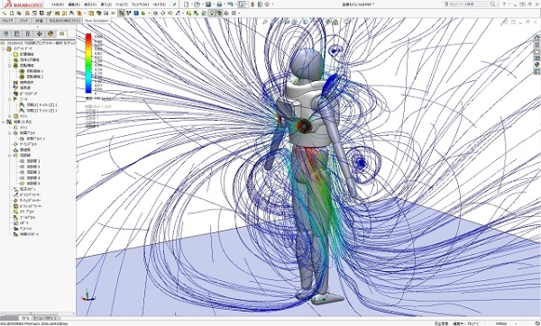Image resolution: width=541 pixels, height=326 pixels.
Task: Open the FeatureManager tree panel tab
Action: (x=6, y=34)
